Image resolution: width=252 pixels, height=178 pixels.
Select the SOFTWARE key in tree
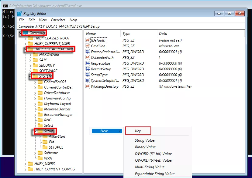[48, 71]
